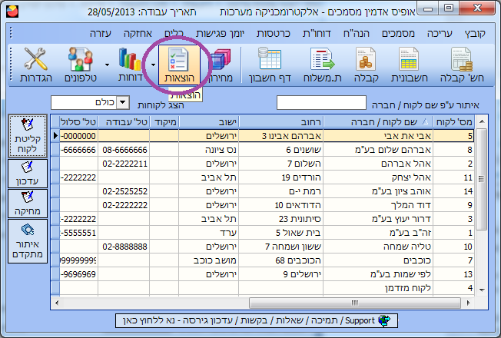This screenshot has width=501, height=338.
Task: Open the הוצאות (expenses) toolbar icon
Action: [x=179, y=65]
